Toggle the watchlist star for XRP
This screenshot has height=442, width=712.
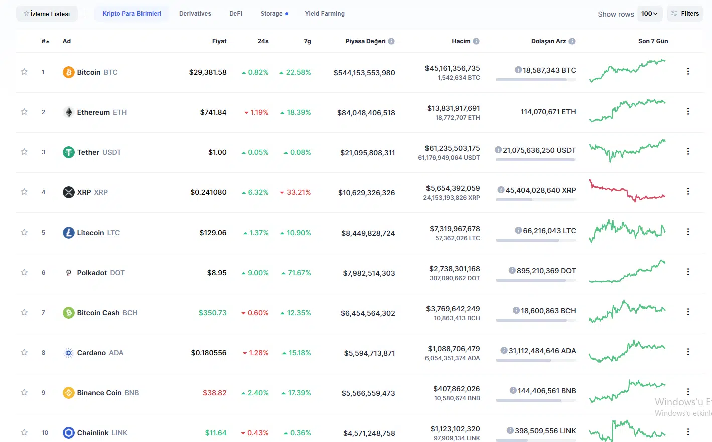click(x=24, y=192)
